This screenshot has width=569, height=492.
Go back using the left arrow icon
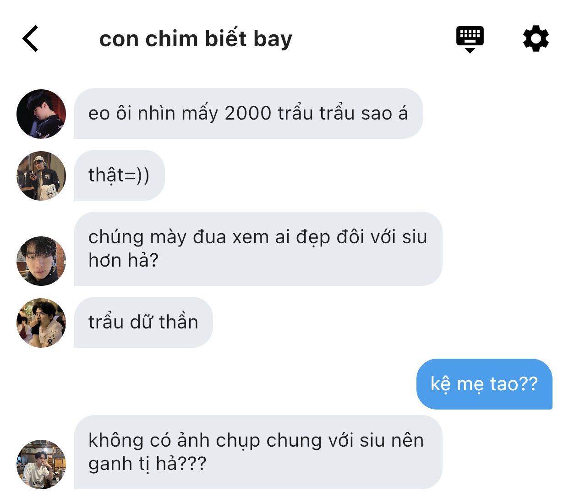point(30,39)
